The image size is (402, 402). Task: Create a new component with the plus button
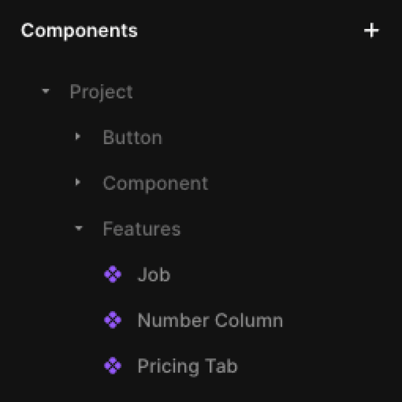371,30
